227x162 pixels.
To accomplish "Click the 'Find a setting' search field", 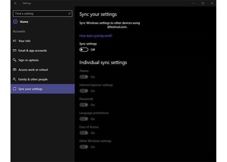I will [40, 14].
